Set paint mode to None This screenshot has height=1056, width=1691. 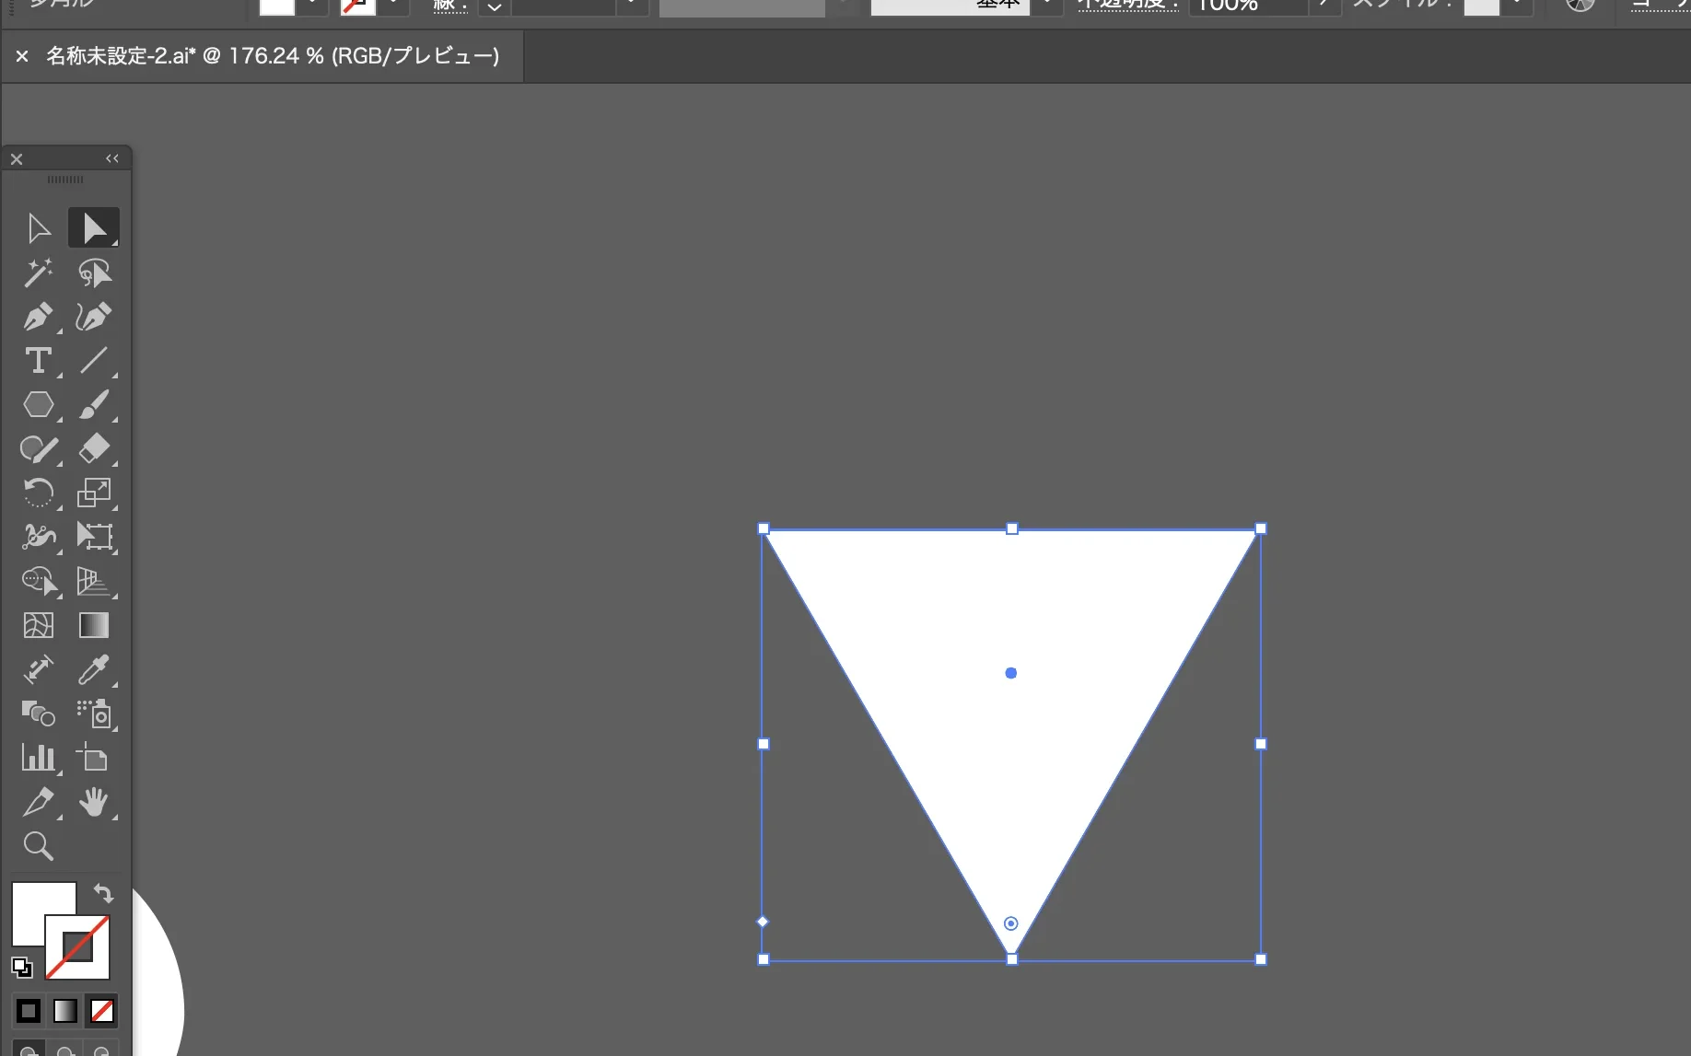click(101, 1011)
